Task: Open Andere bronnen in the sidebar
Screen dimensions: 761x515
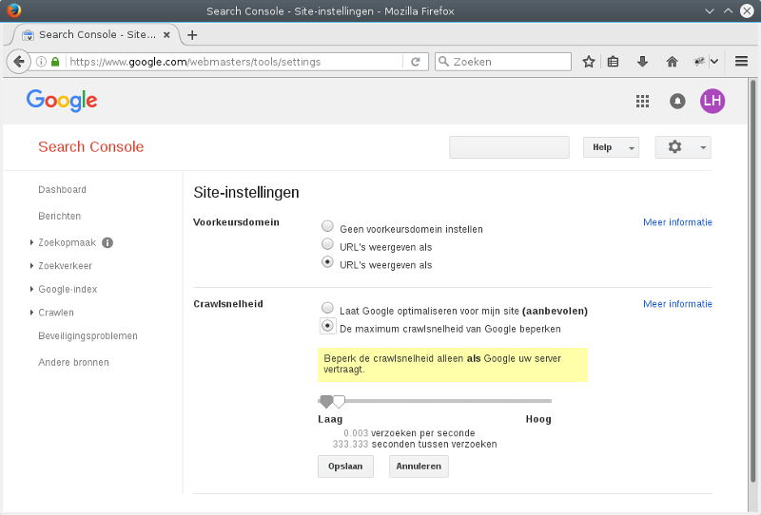Action: [74, 362]
